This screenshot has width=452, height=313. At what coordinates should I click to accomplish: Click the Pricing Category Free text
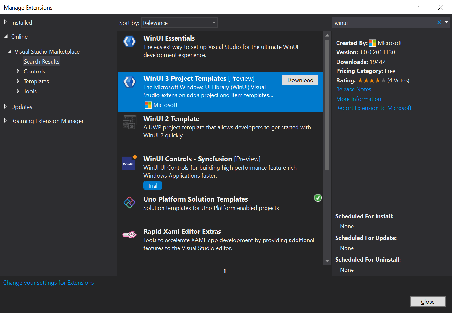point(366,71)
